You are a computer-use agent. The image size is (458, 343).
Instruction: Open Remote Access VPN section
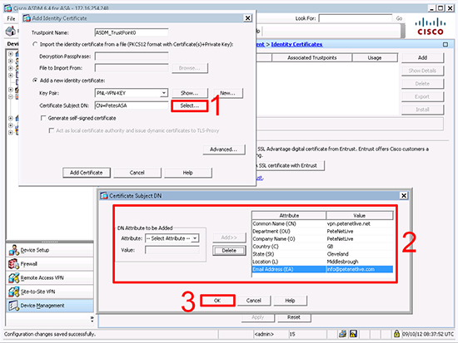50,277
